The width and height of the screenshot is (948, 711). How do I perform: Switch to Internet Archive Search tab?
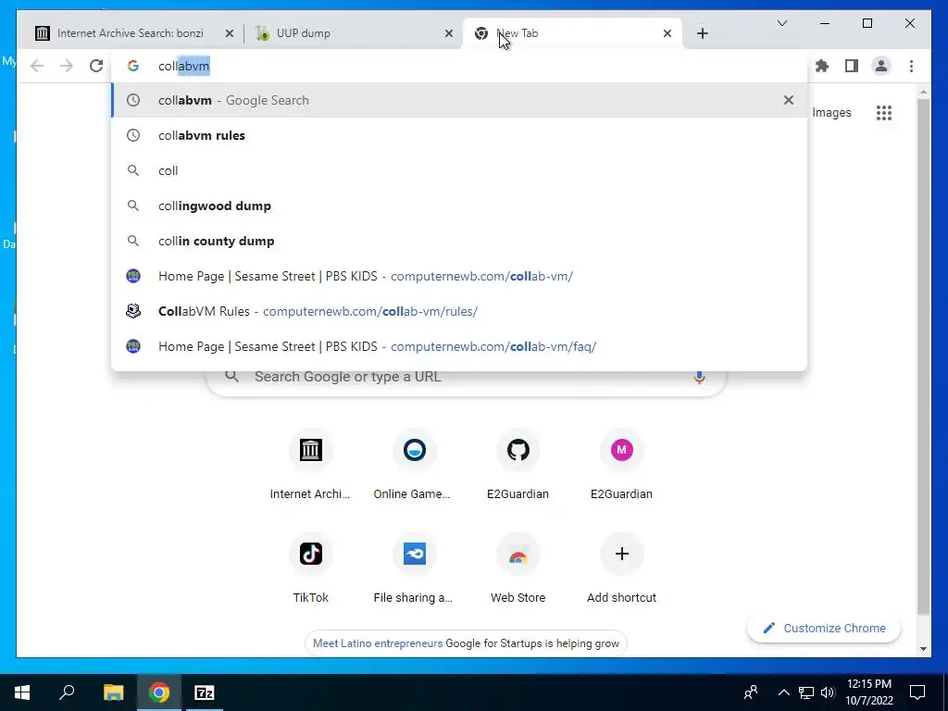(130, 33)
